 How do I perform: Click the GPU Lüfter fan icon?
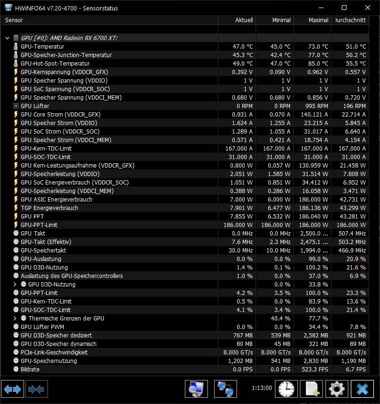click(16, 106)
